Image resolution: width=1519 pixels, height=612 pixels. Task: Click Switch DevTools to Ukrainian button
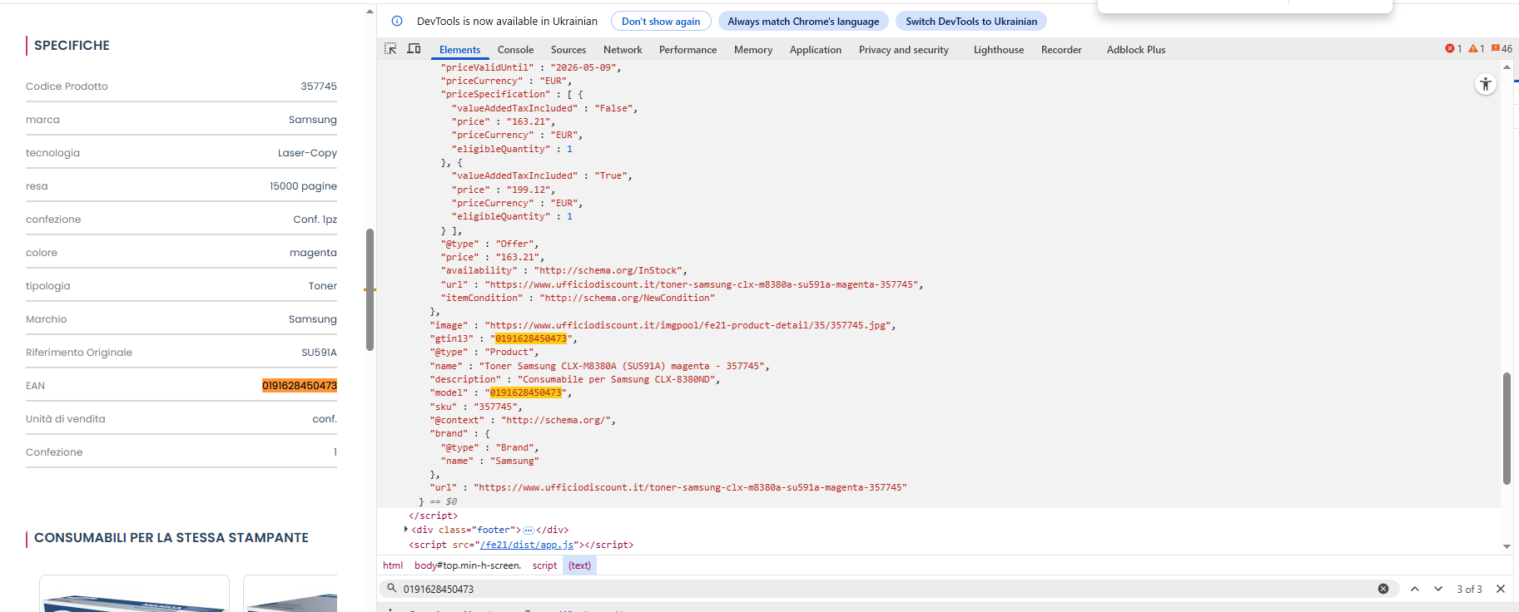[x=971, y=22]
